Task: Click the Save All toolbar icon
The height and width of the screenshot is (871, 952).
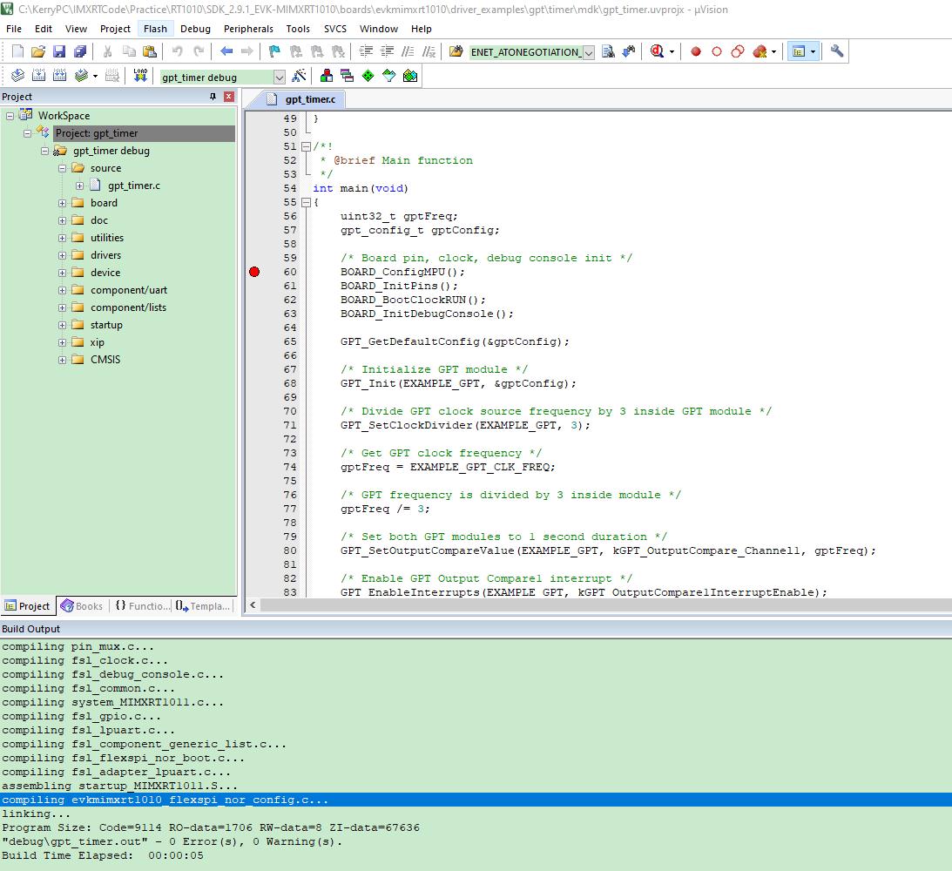Action: click(79, 51)
